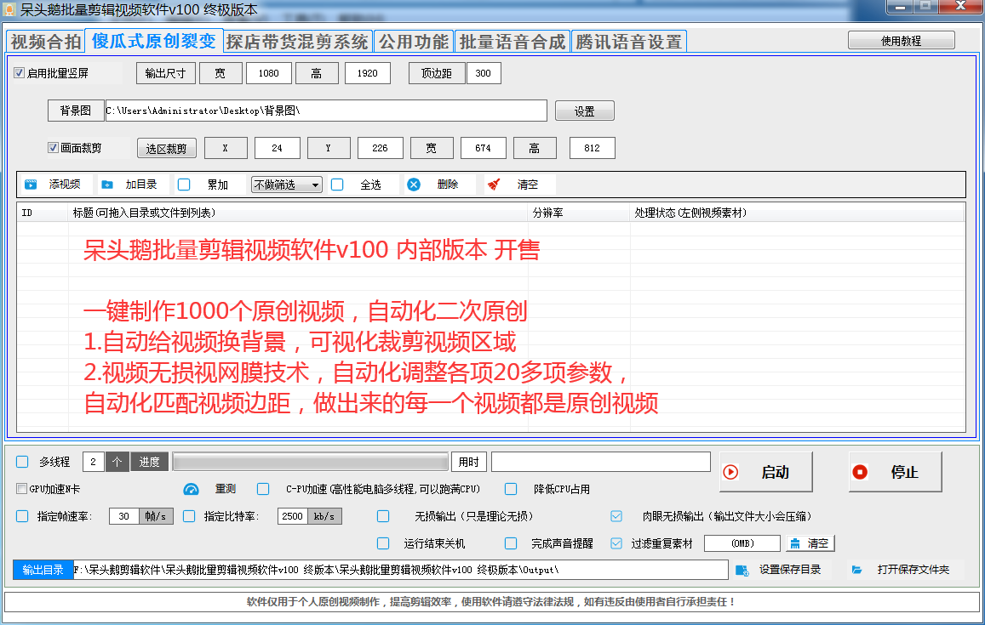This screenshot has width=985, height=625.
Task: Click 输出目录 blue button
Action: point(43,570)
